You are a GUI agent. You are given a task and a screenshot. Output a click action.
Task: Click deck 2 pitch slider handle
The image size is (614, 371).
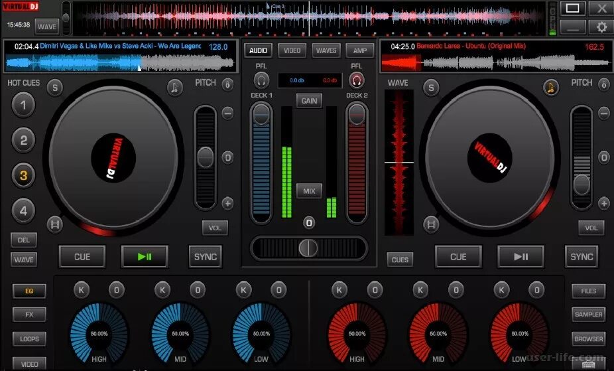tap(582, 184)
